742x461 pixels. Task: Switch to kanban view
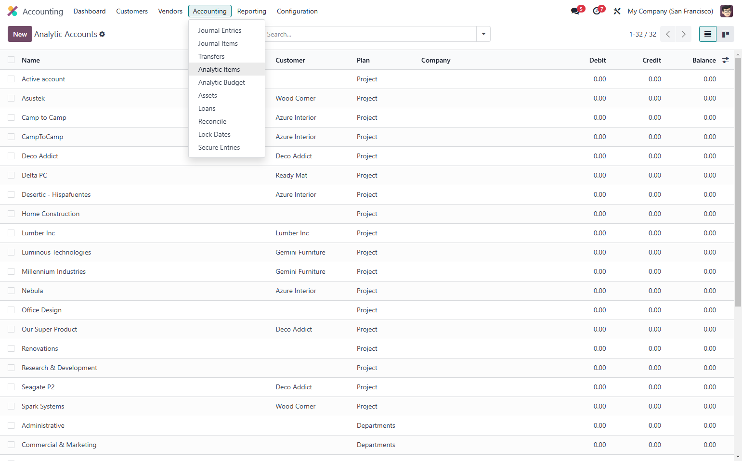coord(726,34)
